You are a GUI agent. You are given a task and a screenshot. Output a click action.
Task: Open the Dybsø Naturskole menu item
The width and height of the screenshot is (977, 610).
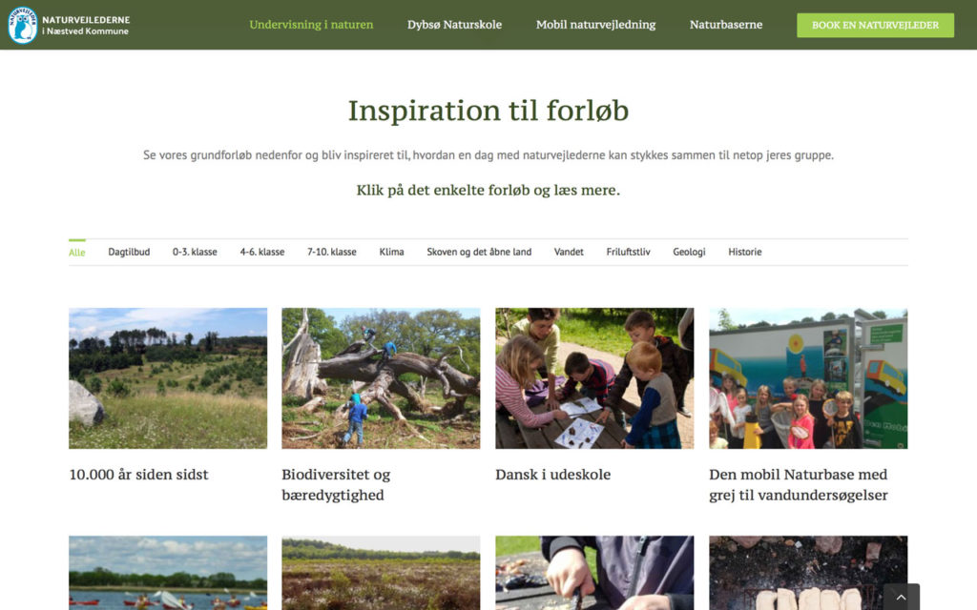coord(454,25)
